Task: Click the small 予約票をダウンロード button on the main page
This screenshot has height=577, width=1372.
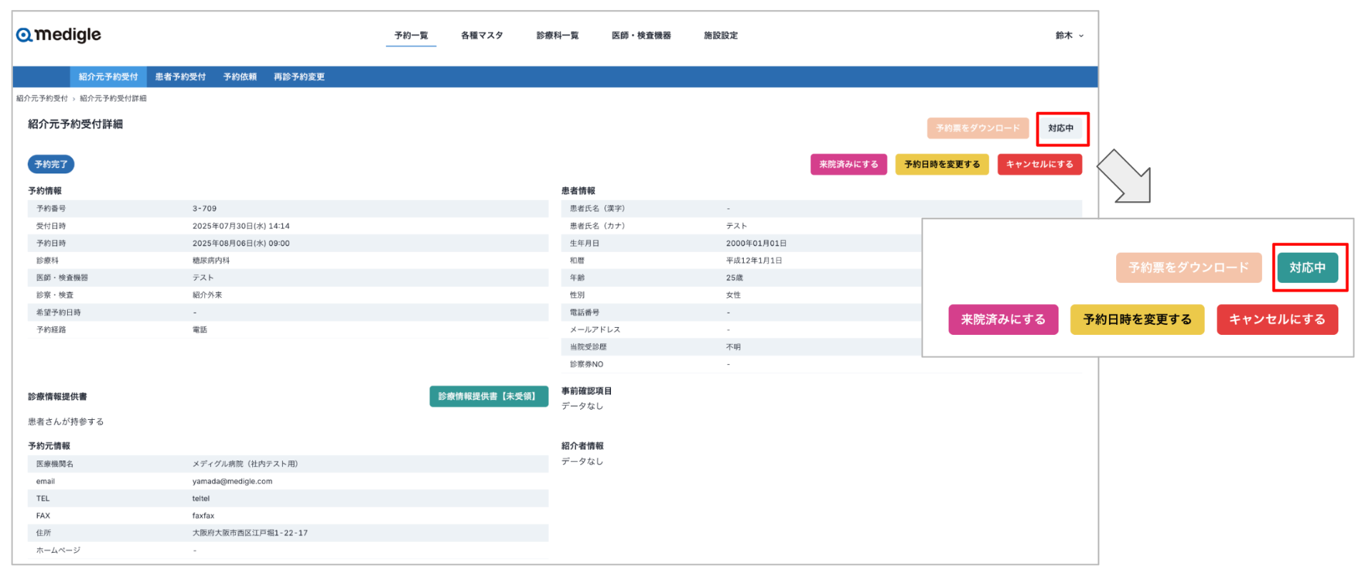Action: click(978, 128)
